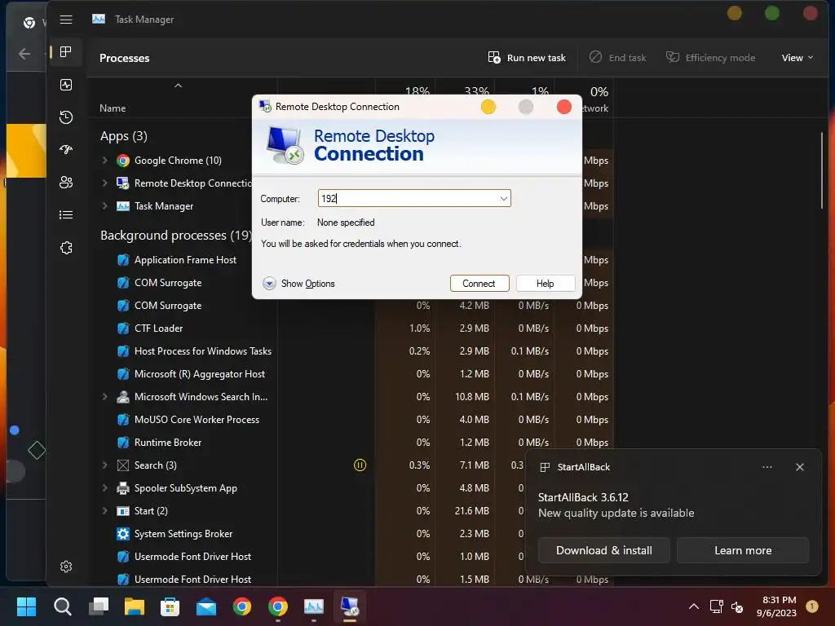
Task: Open Mail app from the taskbar
Action: point(206,606)
